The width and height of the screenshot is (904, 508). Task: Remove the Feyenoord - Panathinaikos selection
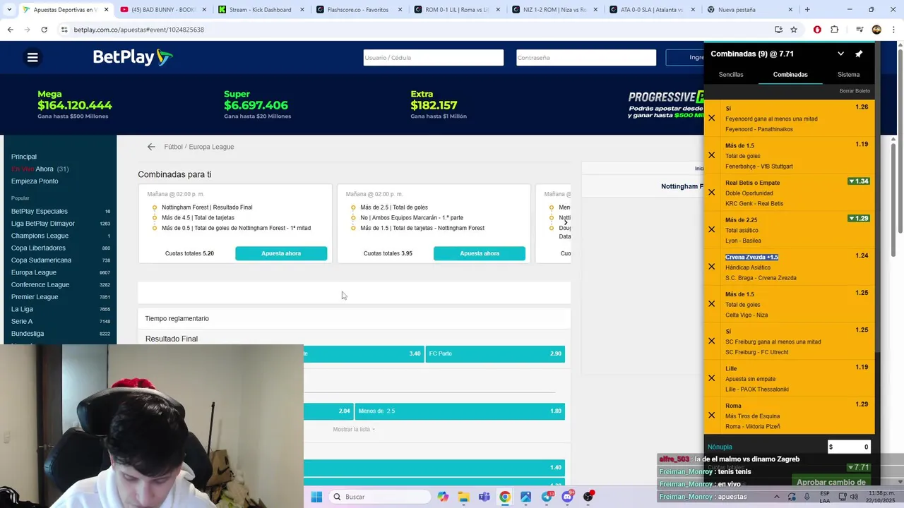[x=712, y=118]
